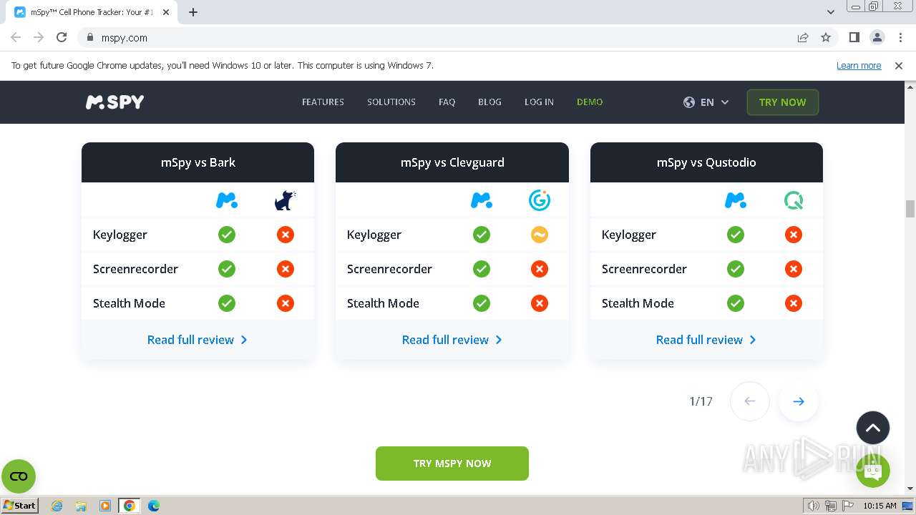This screenshot has height=515, width=916.
Task: Dismiss the Chrome update notification bar
Action: pos(899,65)
